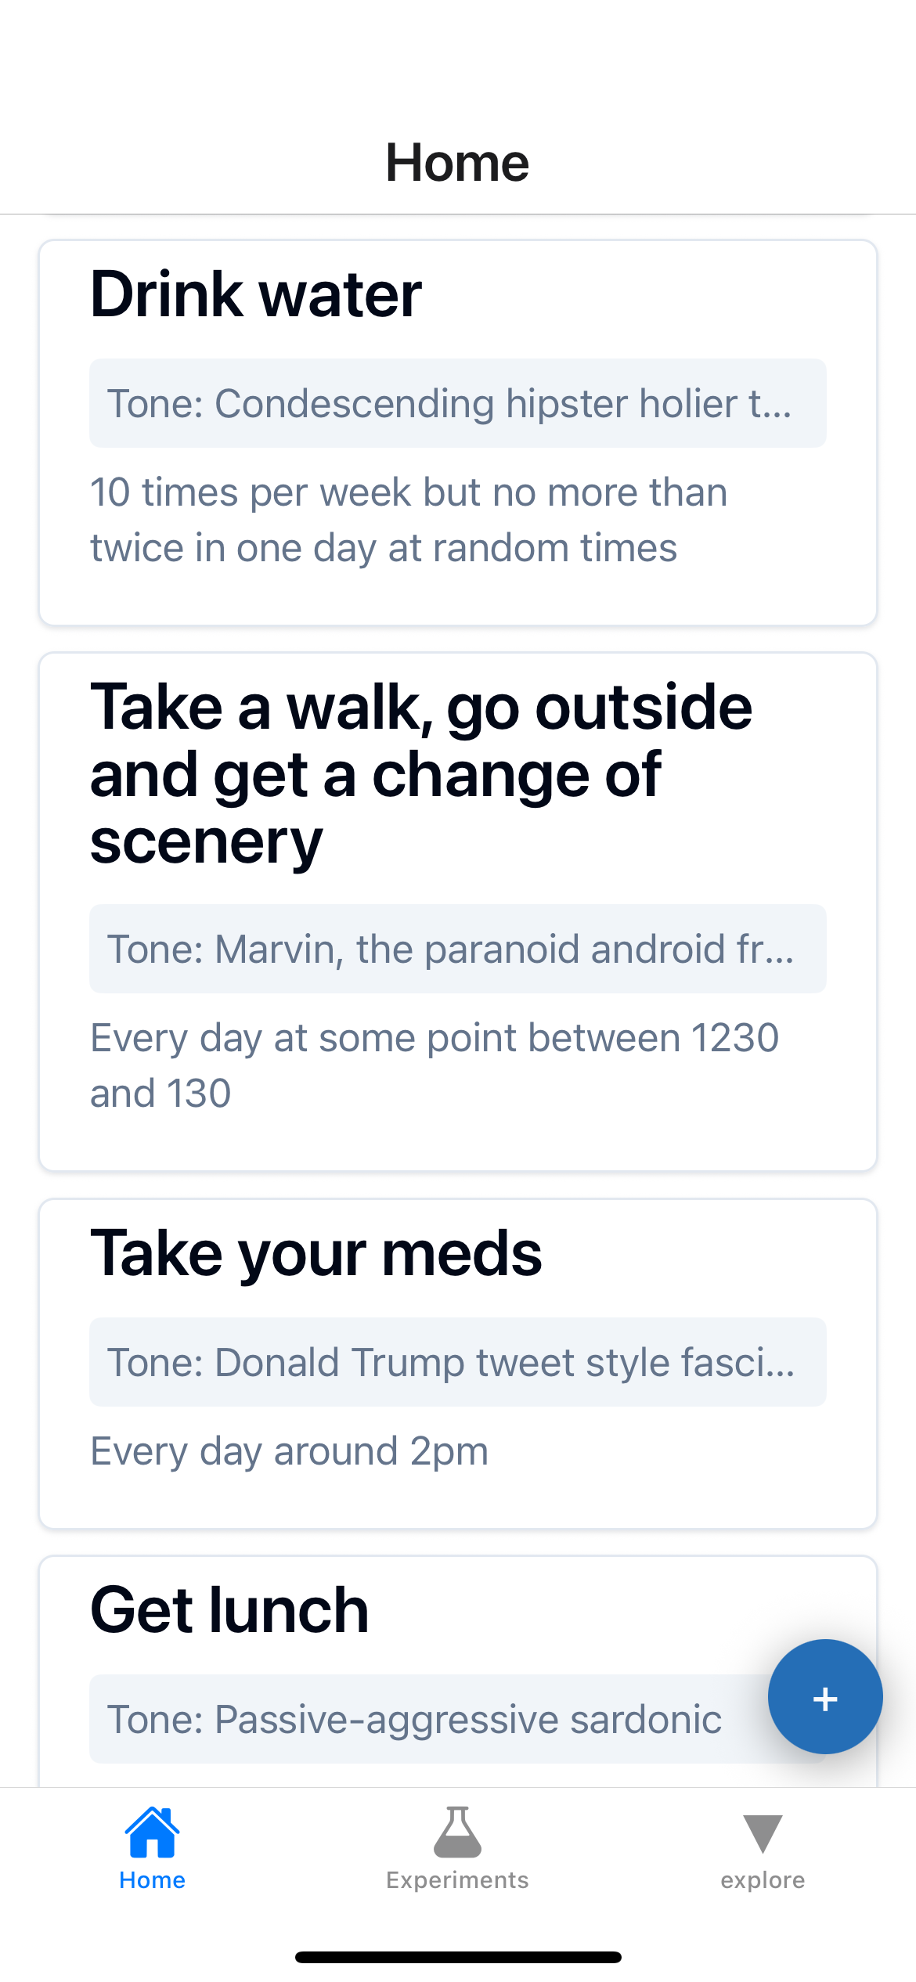Tap the Home screen title

[458, 161]
